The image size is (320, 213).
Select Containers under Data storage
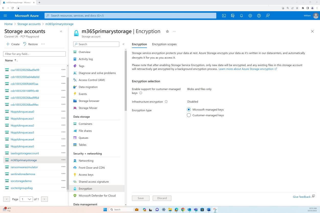click(x=85, y=124)
